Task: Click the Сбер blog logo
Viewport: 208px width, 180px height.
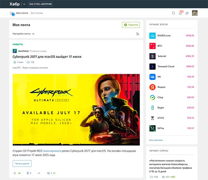Action: click(152, 97)
